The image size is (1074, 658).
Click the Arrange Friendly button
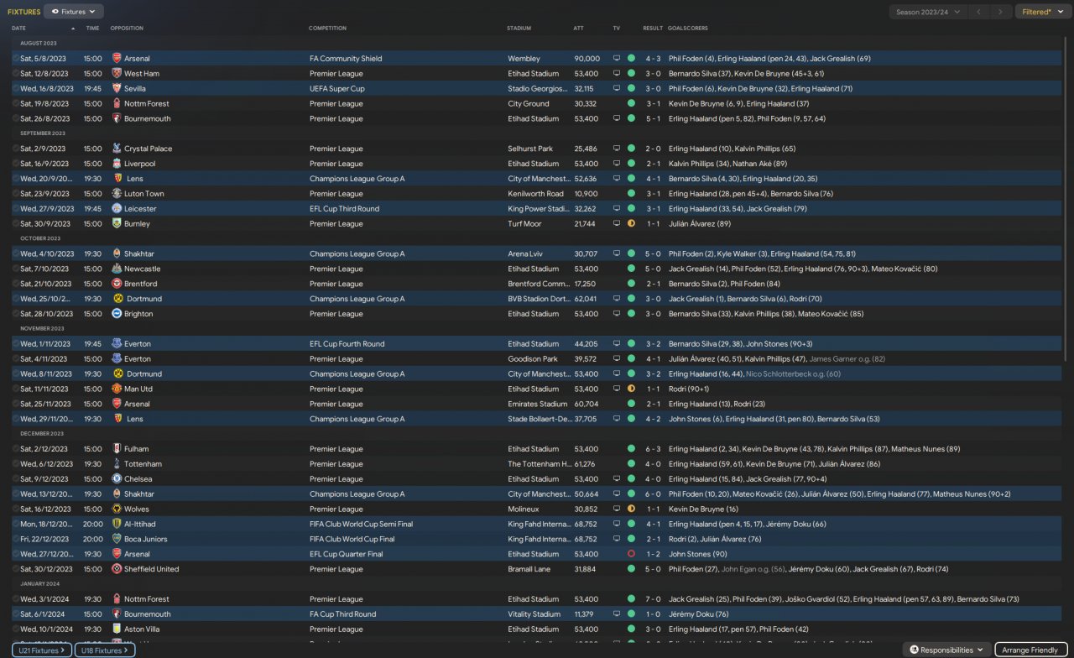click(x=1030, y=650)
